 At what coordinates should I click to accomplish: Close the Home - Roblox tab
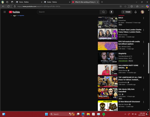(42, 2)
